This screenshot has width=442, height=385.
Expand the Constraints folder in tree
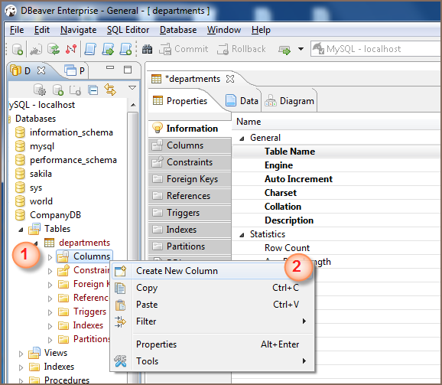50,271
